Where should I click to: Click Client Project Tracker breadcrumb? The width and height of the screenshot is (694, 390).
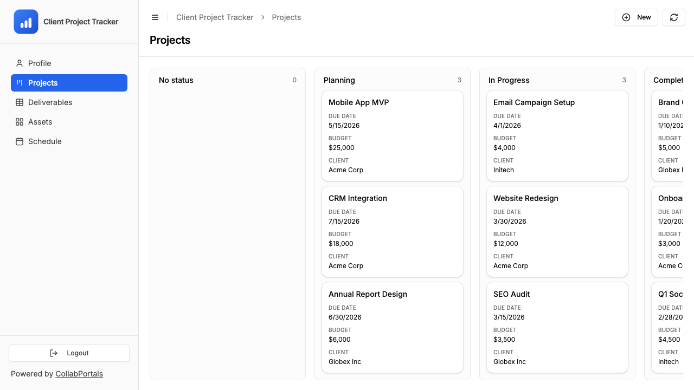215,17
